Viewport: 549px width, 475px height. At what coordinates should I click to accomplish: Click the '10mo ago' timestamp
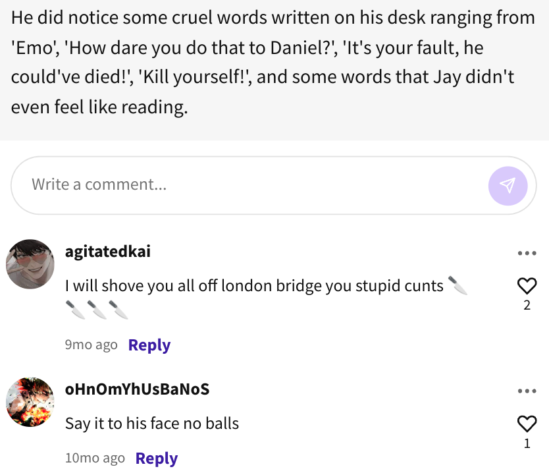(95, 459)
